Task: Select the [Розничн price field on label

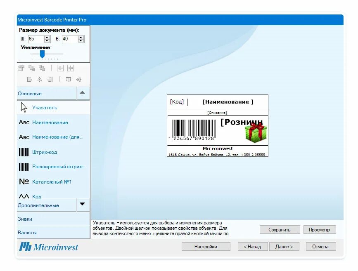Action: tap(242, 122)
